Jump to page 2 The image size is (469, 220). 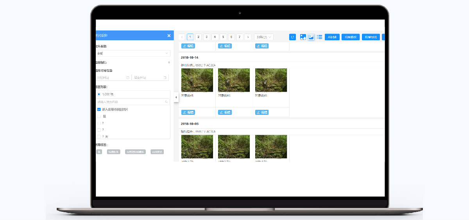tap(199, 37)
